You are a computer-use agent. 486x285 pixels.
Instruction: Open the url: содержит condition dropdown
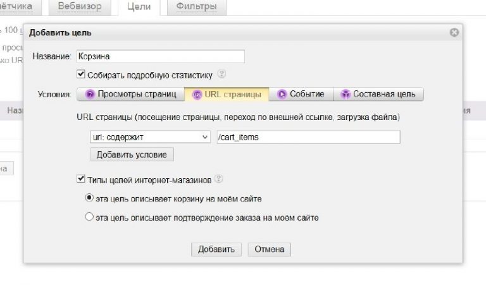tap(150, 137)
